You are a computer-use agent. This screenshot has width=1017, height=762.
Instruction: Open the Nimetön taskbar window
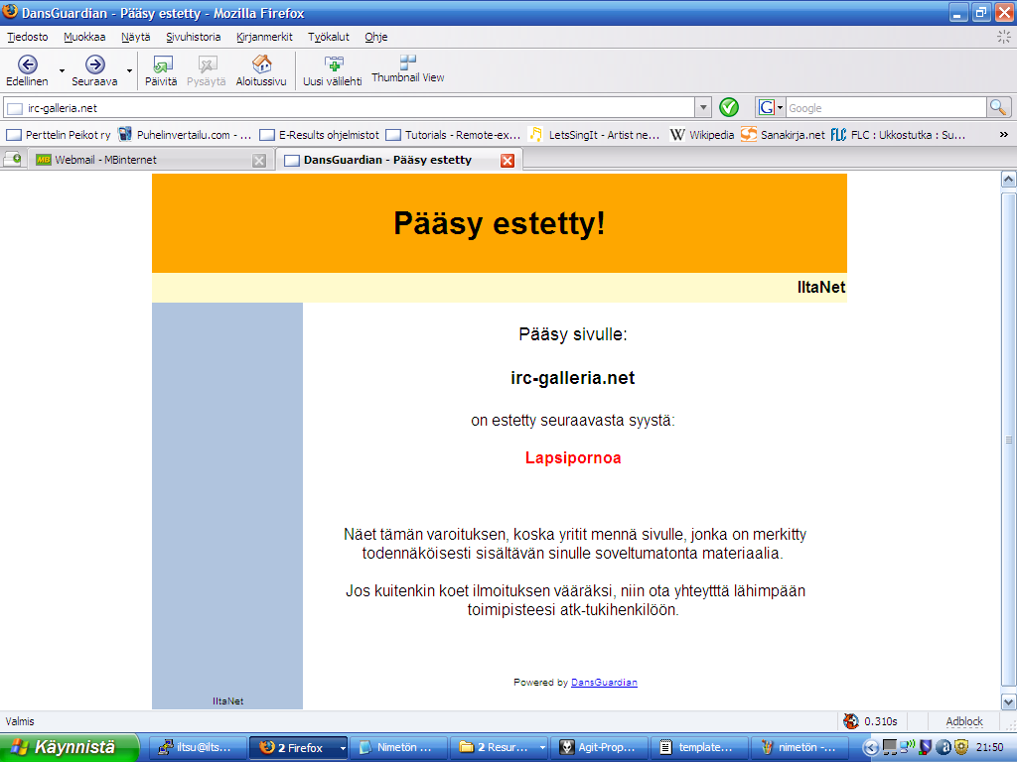point(399,748)
